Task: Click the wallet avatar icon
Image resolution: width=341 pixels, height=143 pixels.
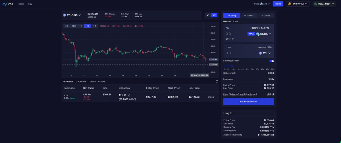Action: [316, 4]
